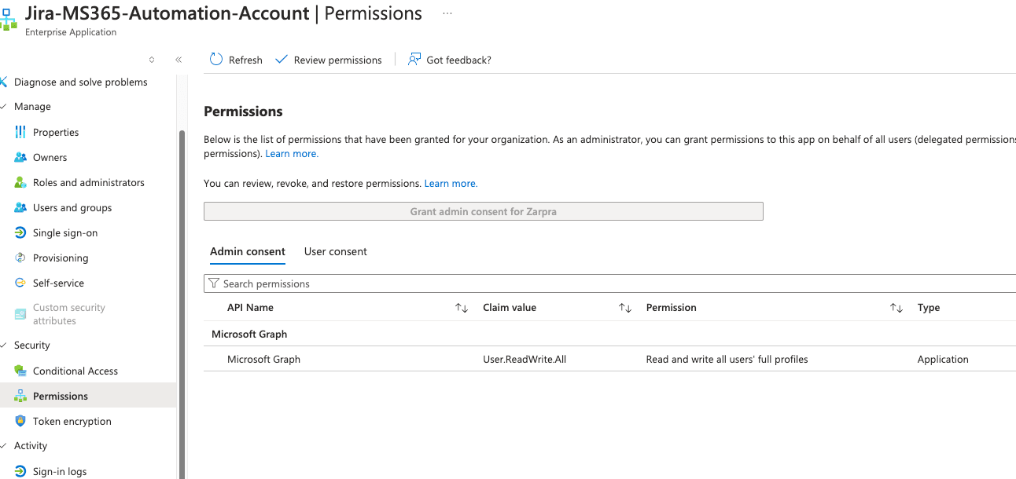Click the Refresh icon in the toolbar
1016x479 pixels.
click(x=216, y=60)
